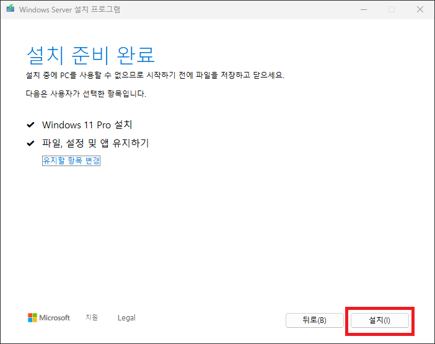Image resolution: width=435 pixels, height=344 pixels.
Task: Click the heading '설치 준비 완료'
Action: tap(90, 55)
